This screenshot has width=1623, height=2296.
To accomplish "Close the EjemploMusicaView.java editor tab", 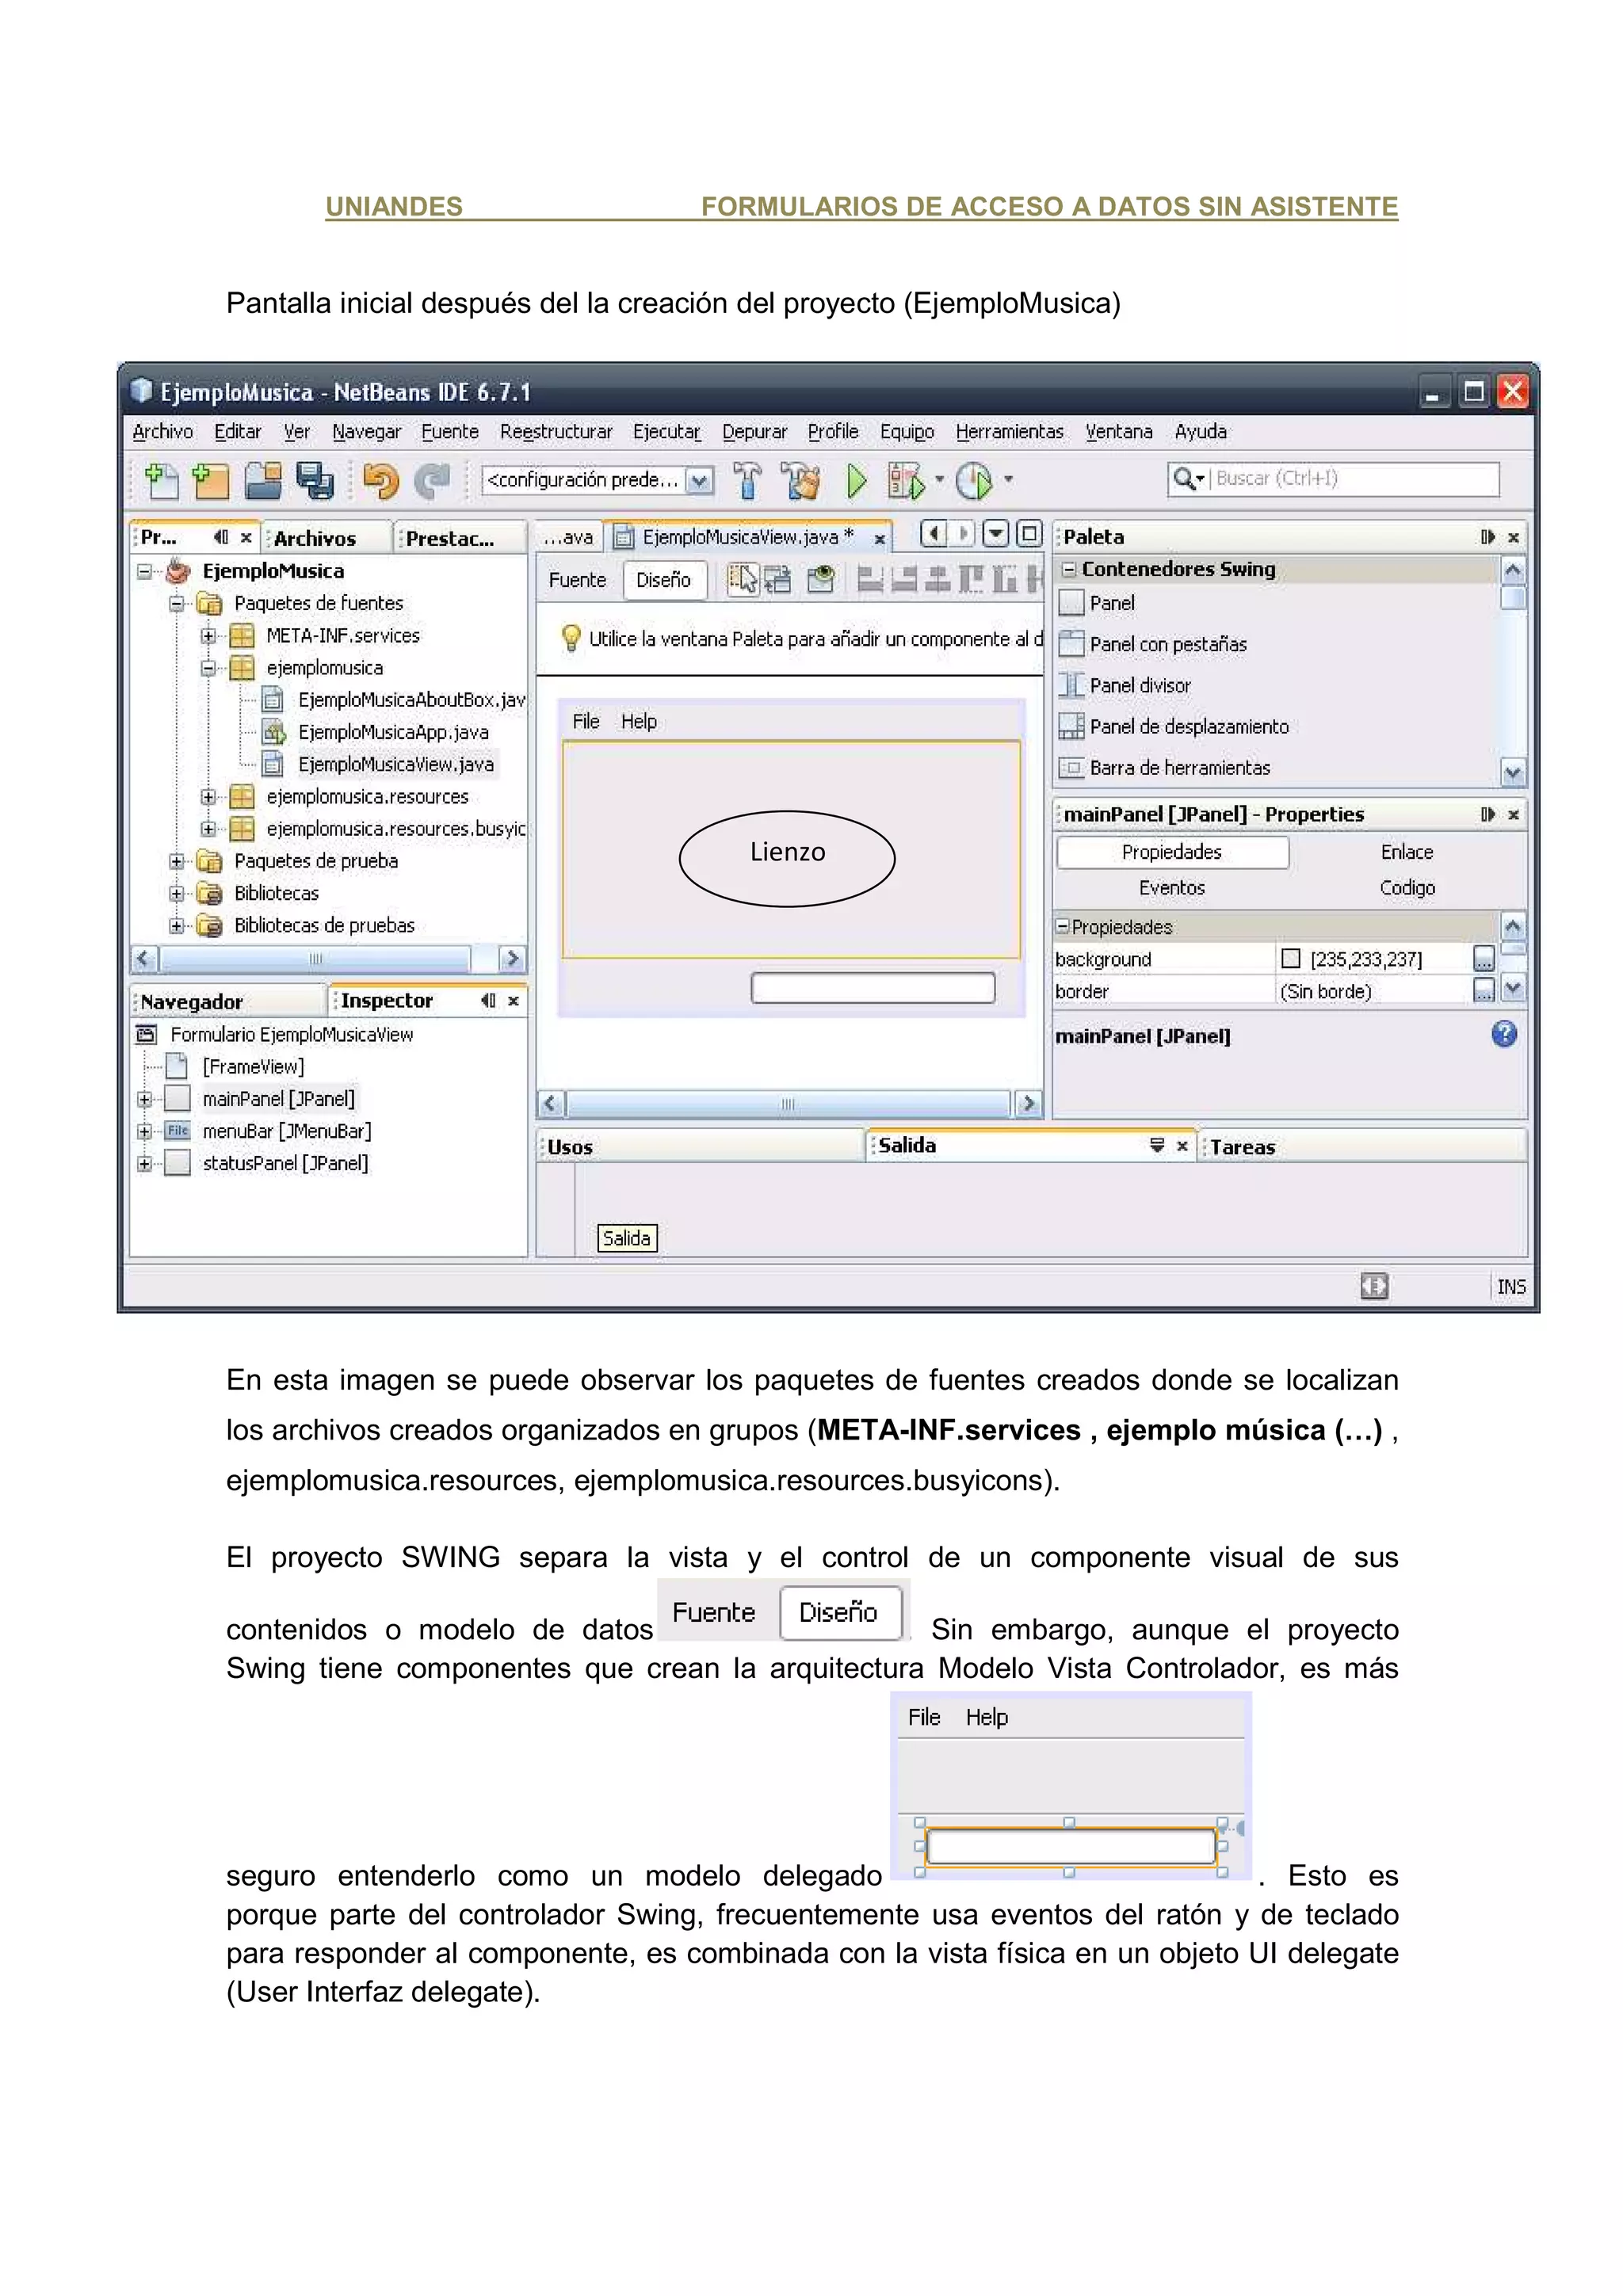I will pos(880,539).
